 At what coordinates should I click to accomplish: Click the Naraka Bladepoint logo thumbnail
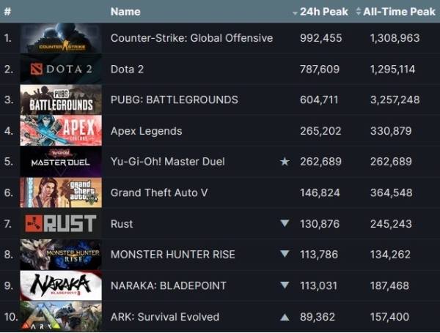[61, 285]
